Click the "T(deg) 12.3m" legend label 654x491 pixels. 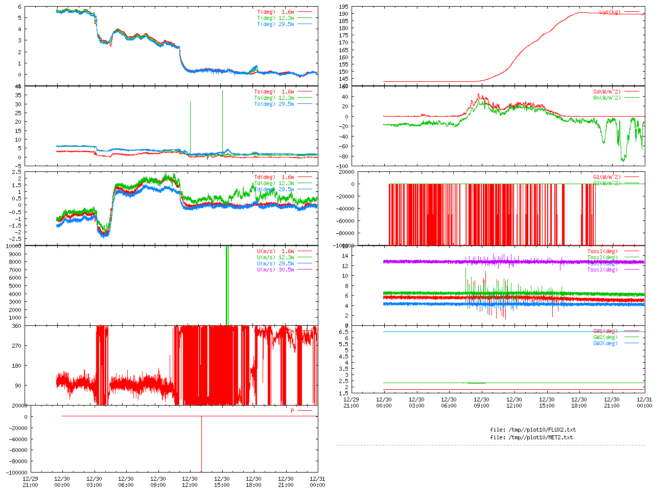pyautogui.click(x=275, y=18)
